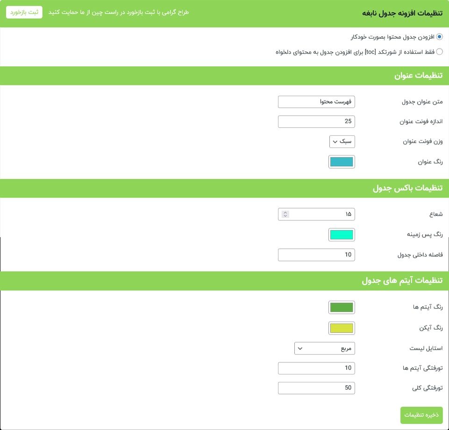Click the تنظیمات عنوان section header
The height and width of the screenshot is (430, 449).
click(418, 76)
